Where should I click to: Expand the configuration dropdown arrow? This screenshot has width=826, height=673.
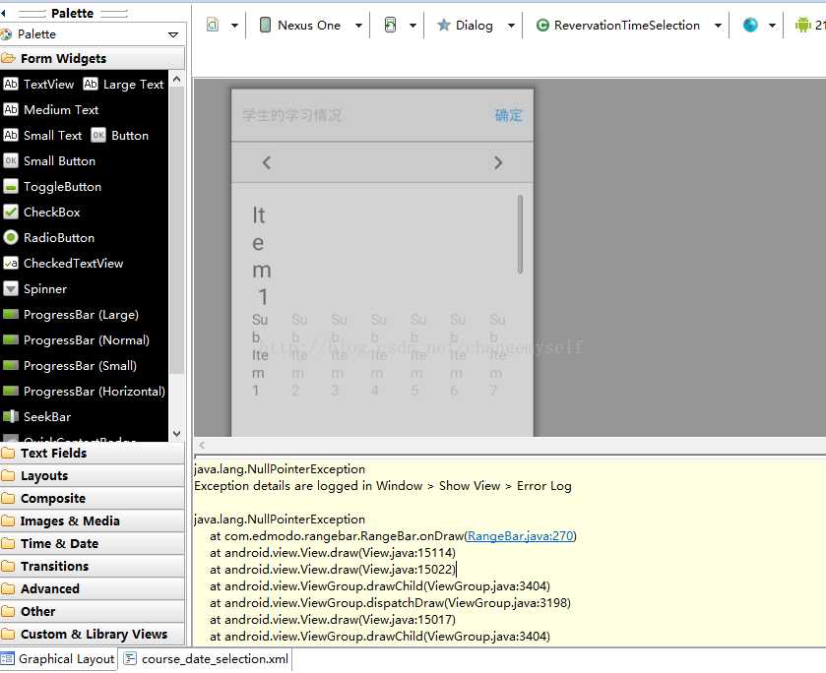pos(235,26)
